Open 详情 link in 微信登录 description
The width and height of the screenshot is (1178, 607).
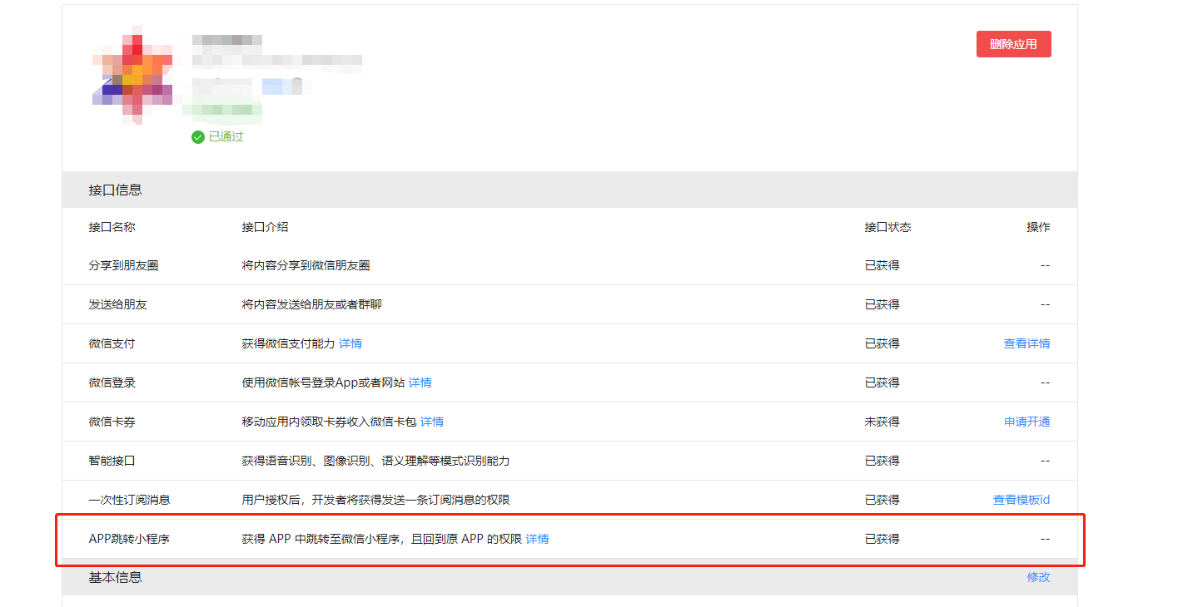click(x=420, y=382)
